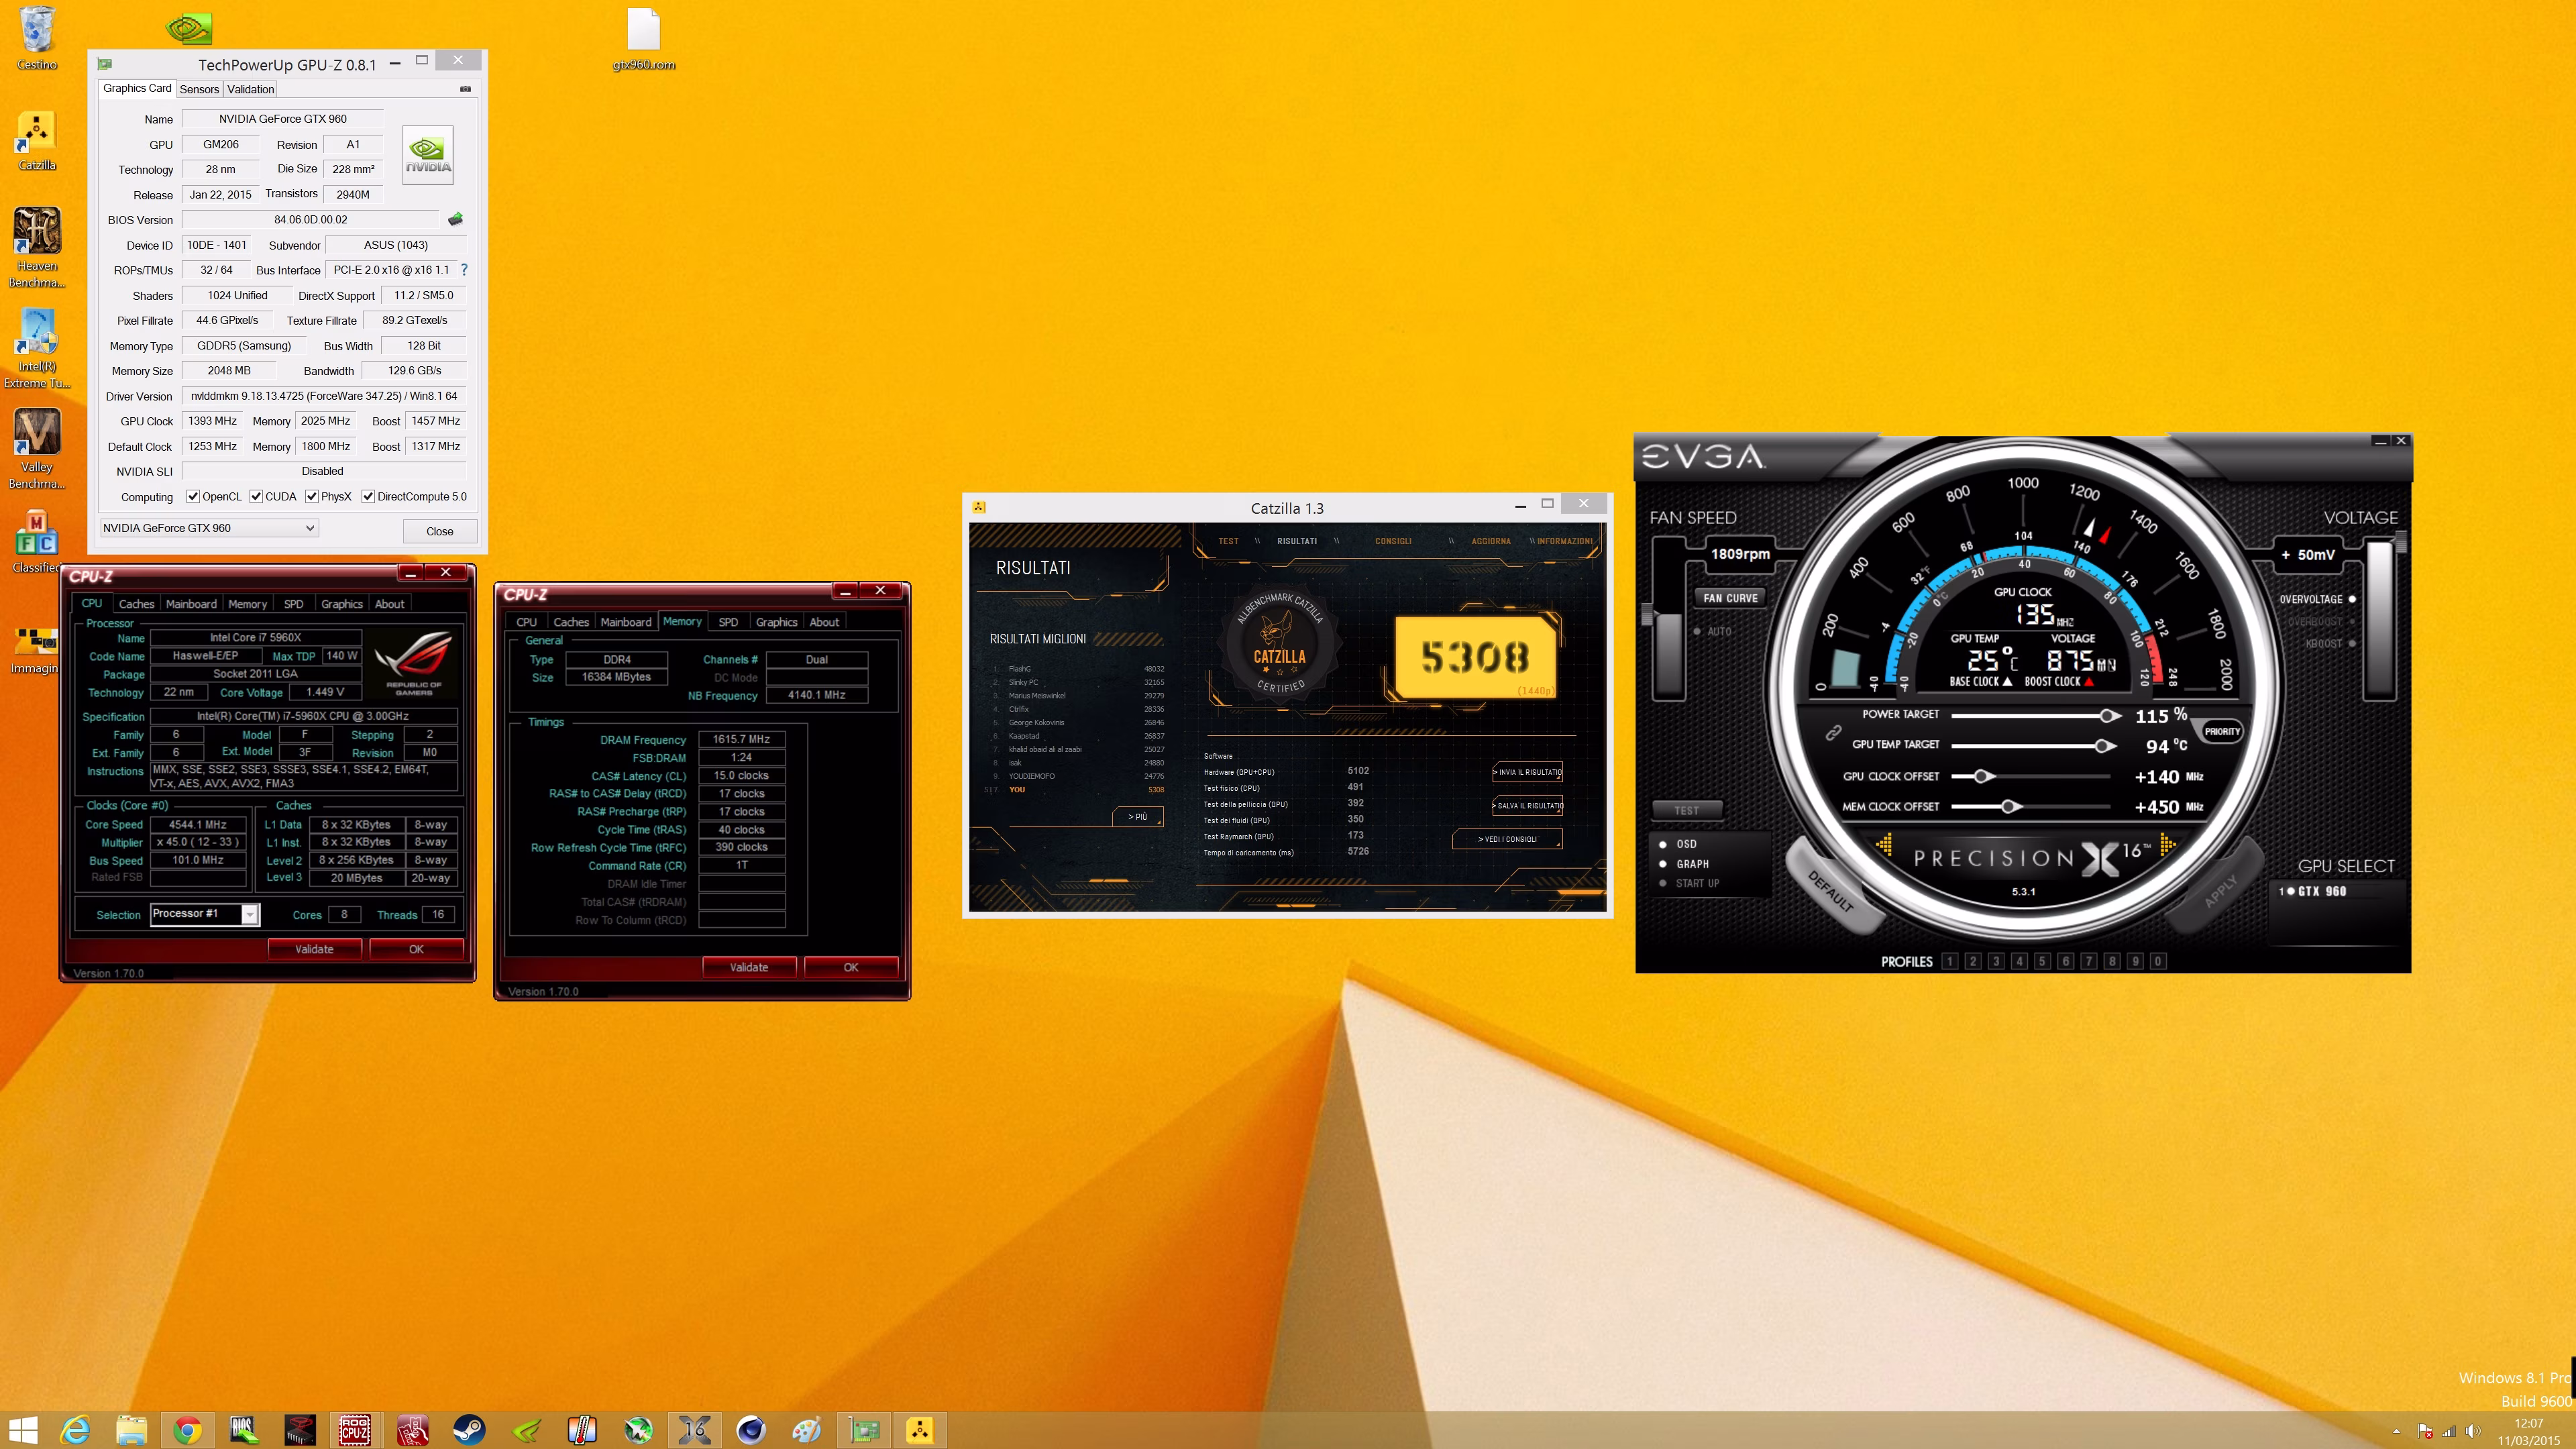Click the left yellow arrow in Precision X
This screenshot has width=2576, height=1449.
pyautogui.click(x=1884, y=846)
